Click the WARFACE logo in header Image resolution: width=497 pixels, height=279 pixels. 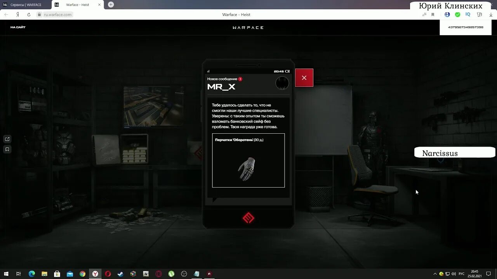click(x=248, y=28)
